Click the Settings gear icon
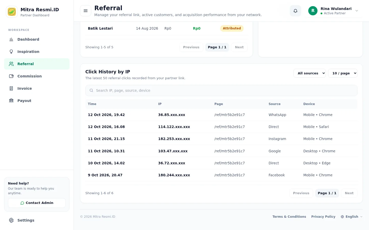This screenshot has height=230, width=369. pyautogui.click(x=11, y=220)
